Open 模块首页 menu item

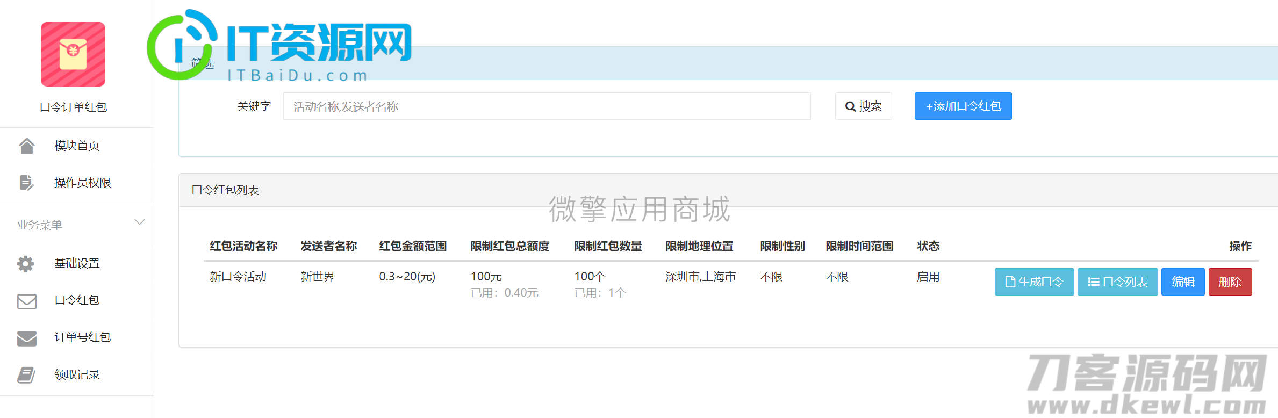tap(77, 146)
